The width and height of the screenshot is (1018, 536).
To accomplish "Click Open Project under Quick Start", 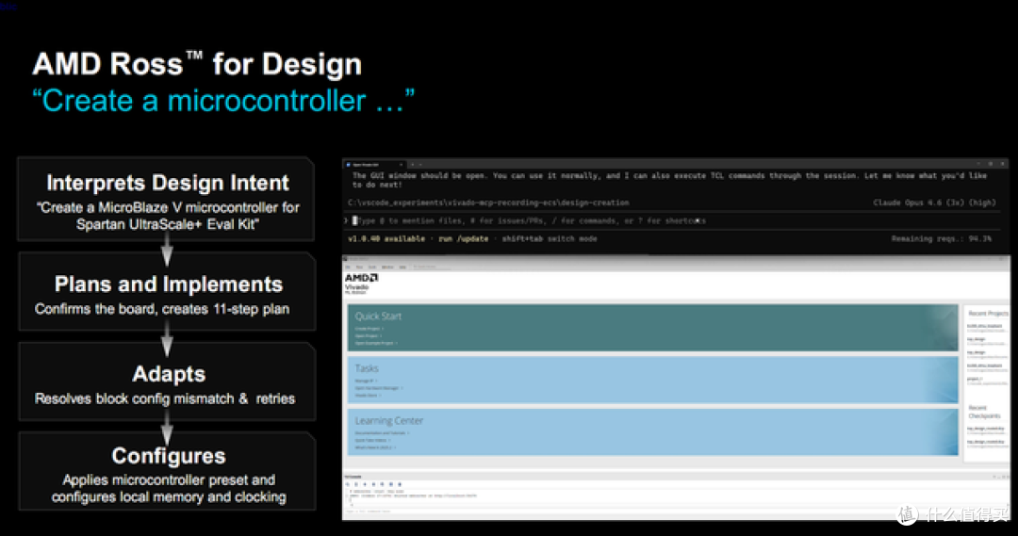I will [369, 336].
